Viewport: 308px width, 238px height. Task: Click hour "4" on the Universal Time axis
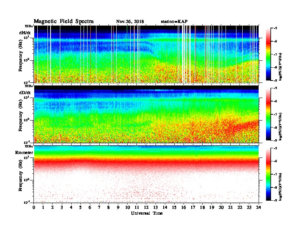click(x=71, y=208)
